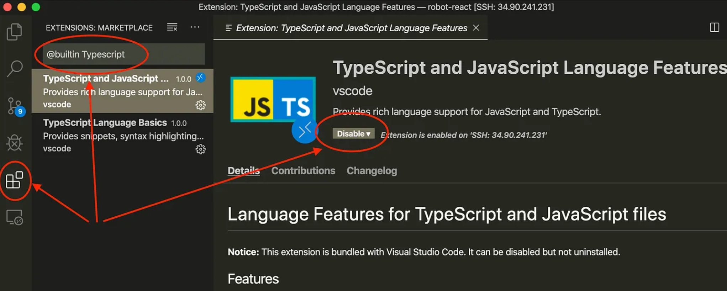Screen dimensions: 727x291
Task: Split the editor to the right
Action: 714,27
